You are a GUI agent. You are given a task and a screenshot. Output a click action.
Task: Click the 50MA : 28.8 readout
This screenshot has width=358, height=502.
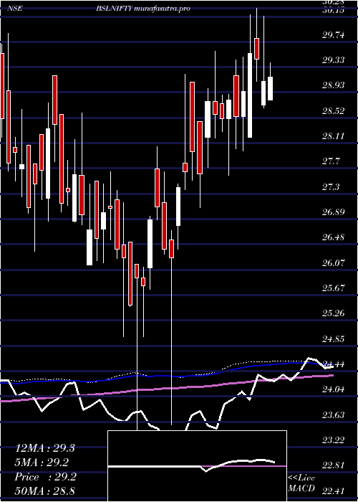[x=45, y=491]
